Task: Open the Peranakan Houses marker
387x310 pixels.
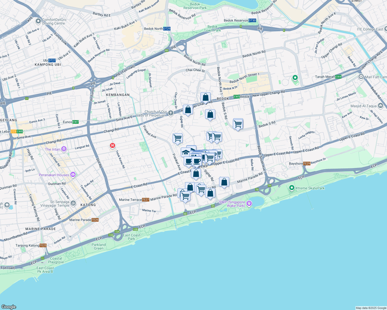Action: click(73, 175)
